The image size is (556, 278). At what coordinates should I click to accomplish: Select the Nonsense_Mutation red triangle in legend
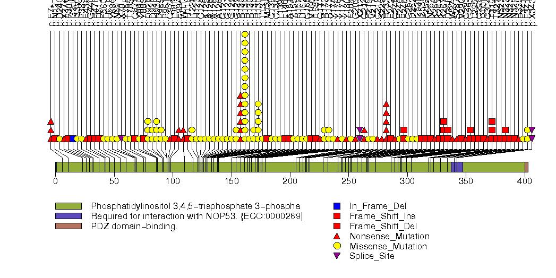pyautogui.click(x=336, y=236)
